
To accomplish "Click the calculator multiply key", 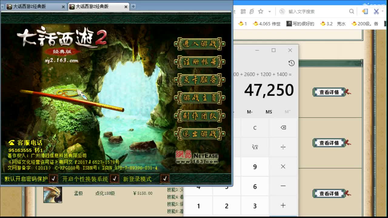I will (x=283, y=167).
